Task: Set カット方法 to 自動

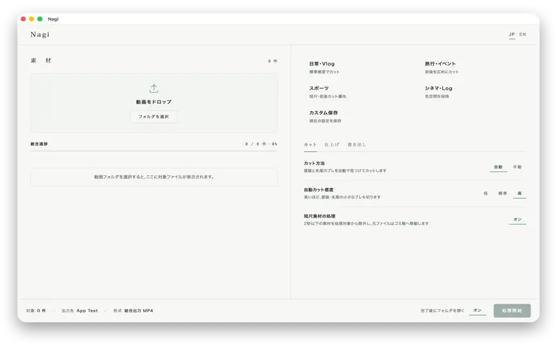Action: [498, 167]
